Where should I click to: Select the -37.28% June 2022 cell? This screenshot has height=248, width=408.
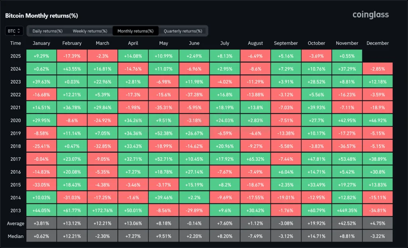click(x=194, y=94)
